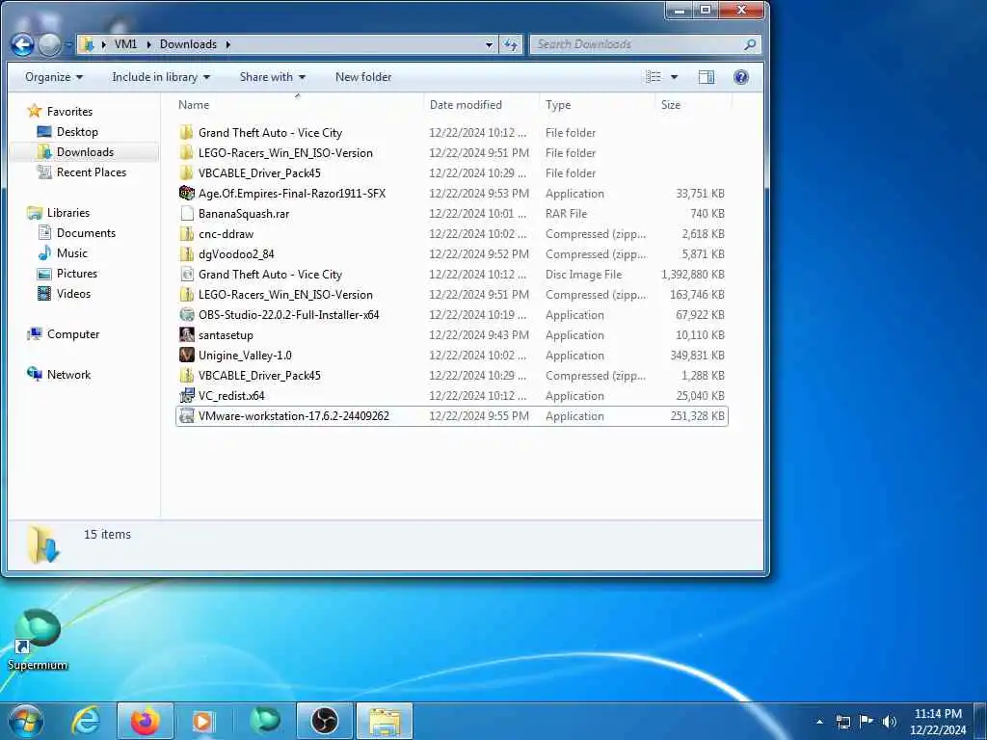Screen dimensions: 987x740
Task: Click the taskbar clock showing 11:14 PM
Action: coord(938,714)
